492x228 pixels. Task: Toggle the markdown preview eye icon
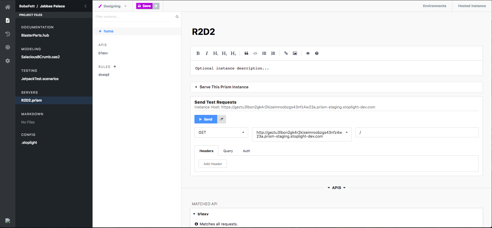coord(308,53)
